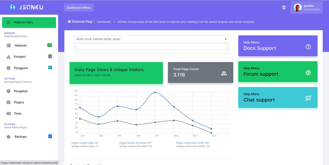Click the people icon on Total Page Count
Viewport: 329px width, 165px height.
click(224, 73)
